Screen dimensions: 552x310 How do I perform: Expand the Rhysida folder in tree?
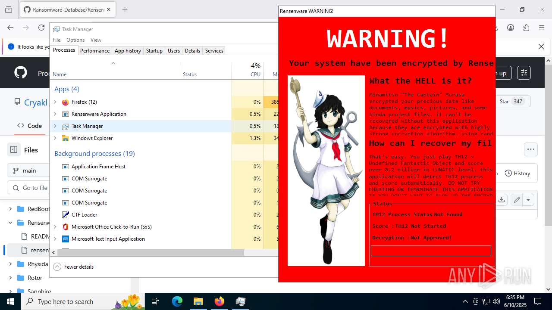10,264
